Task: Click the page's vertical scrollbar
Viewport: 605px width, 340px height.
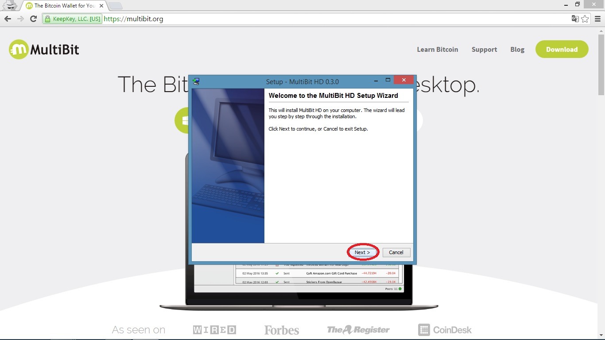Action: 601,62
